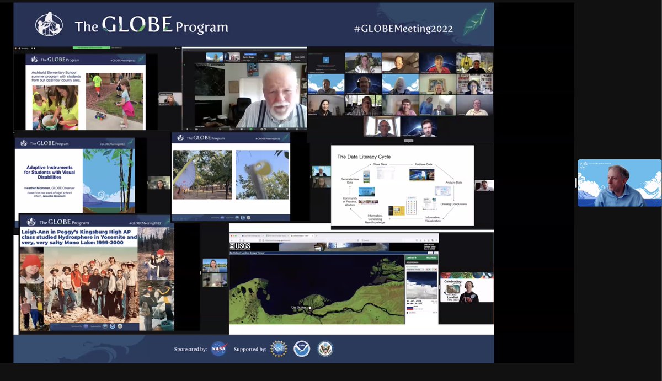662x381 pixels.
Task: Click the State Department seal in footer
Action: [325, 349]
